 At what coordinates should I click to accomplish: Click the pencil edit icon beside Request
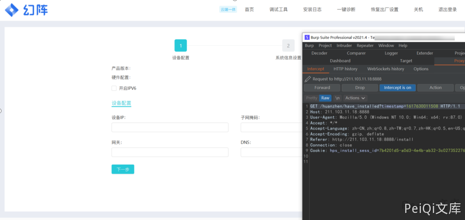(x=308, y=79)
